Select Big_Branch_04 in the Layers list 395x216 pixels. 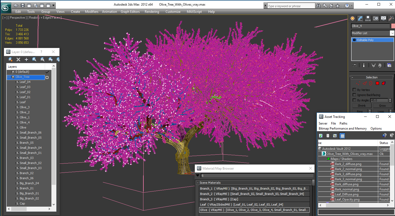[29, 183]
